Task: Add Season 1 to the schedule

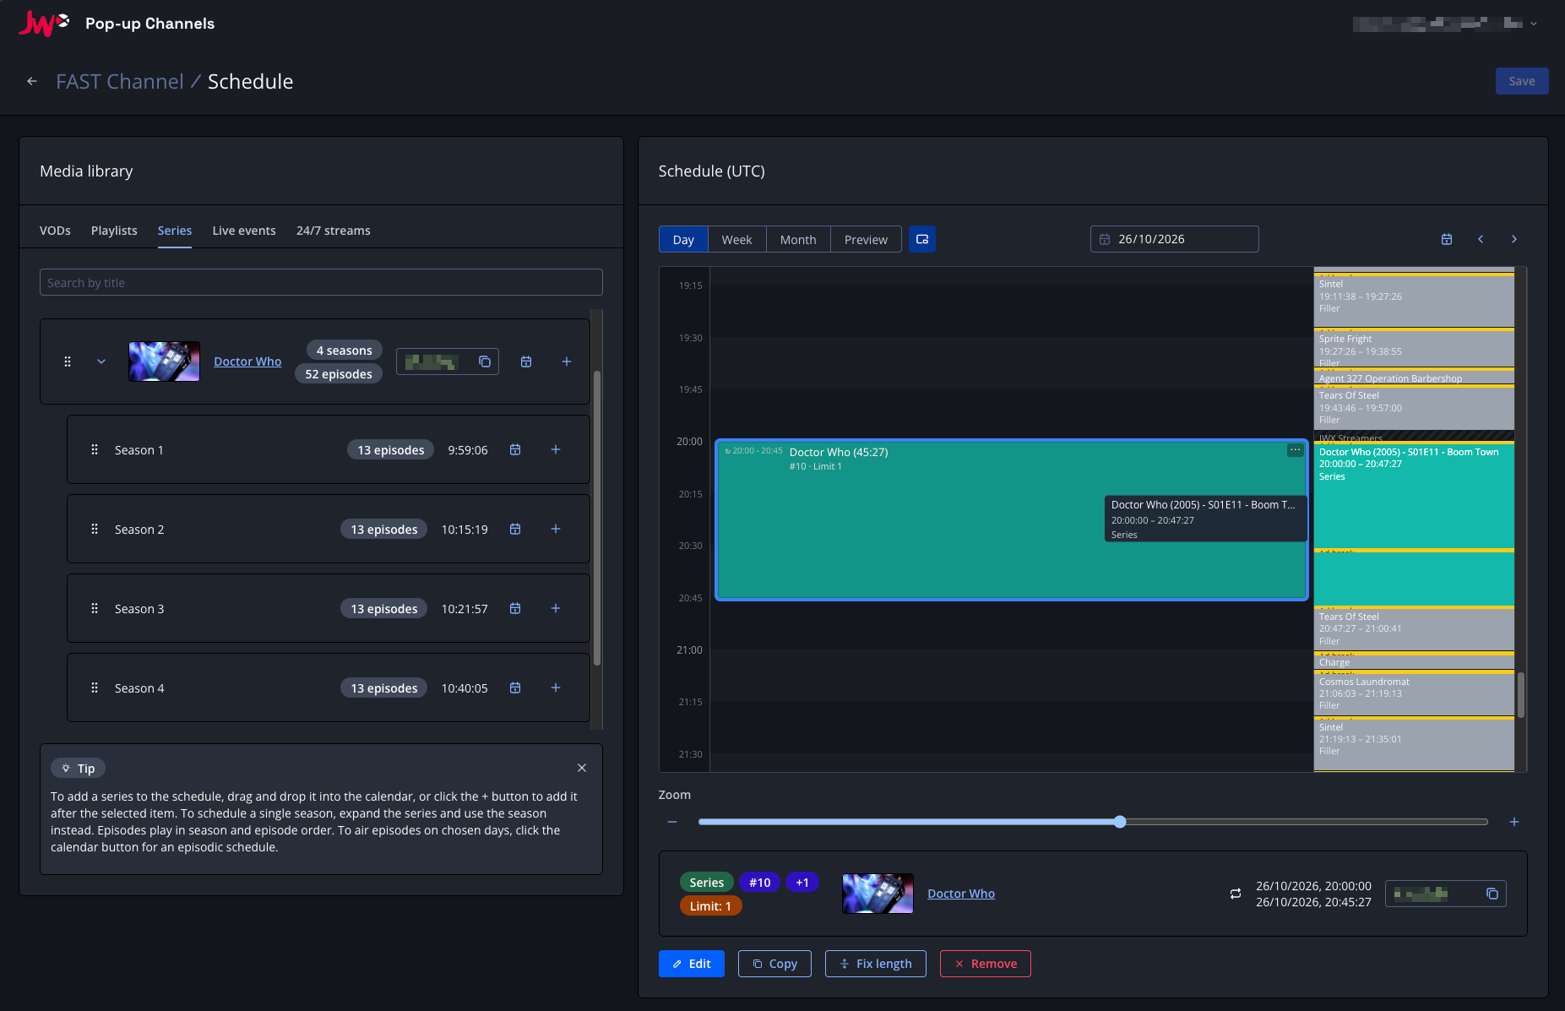Action: [556, 450]
